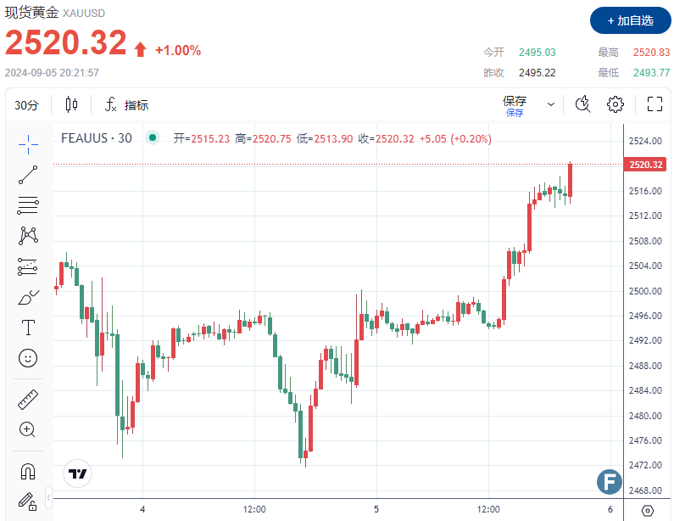
Task: Select the trend line drawing tool
Action: pos(28,175)
